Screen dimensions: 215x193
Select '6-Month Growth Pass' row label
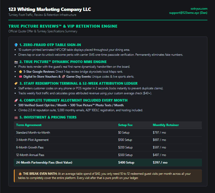pos(30,147)
